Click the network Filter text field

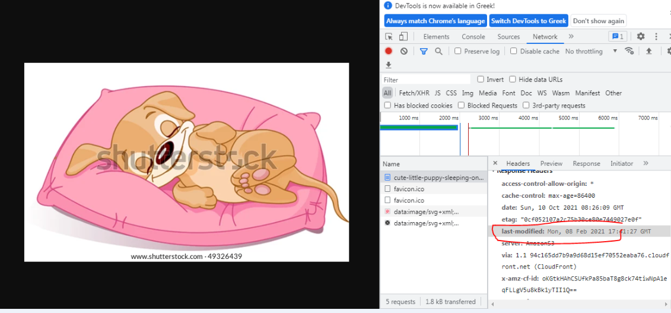click(426, 80)
